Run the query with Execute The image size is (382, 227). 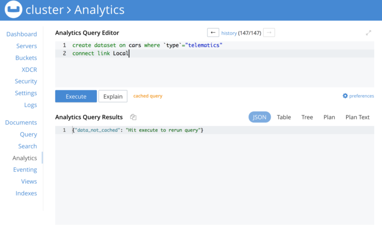(x=76, y=96)
